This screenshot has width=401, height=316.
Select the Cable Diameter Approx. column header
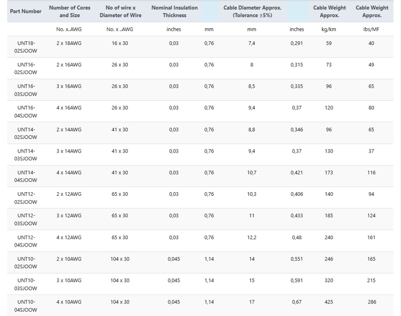click(252, 11)
